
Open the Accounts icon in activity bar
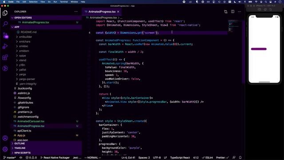click(x=5, y=138)
